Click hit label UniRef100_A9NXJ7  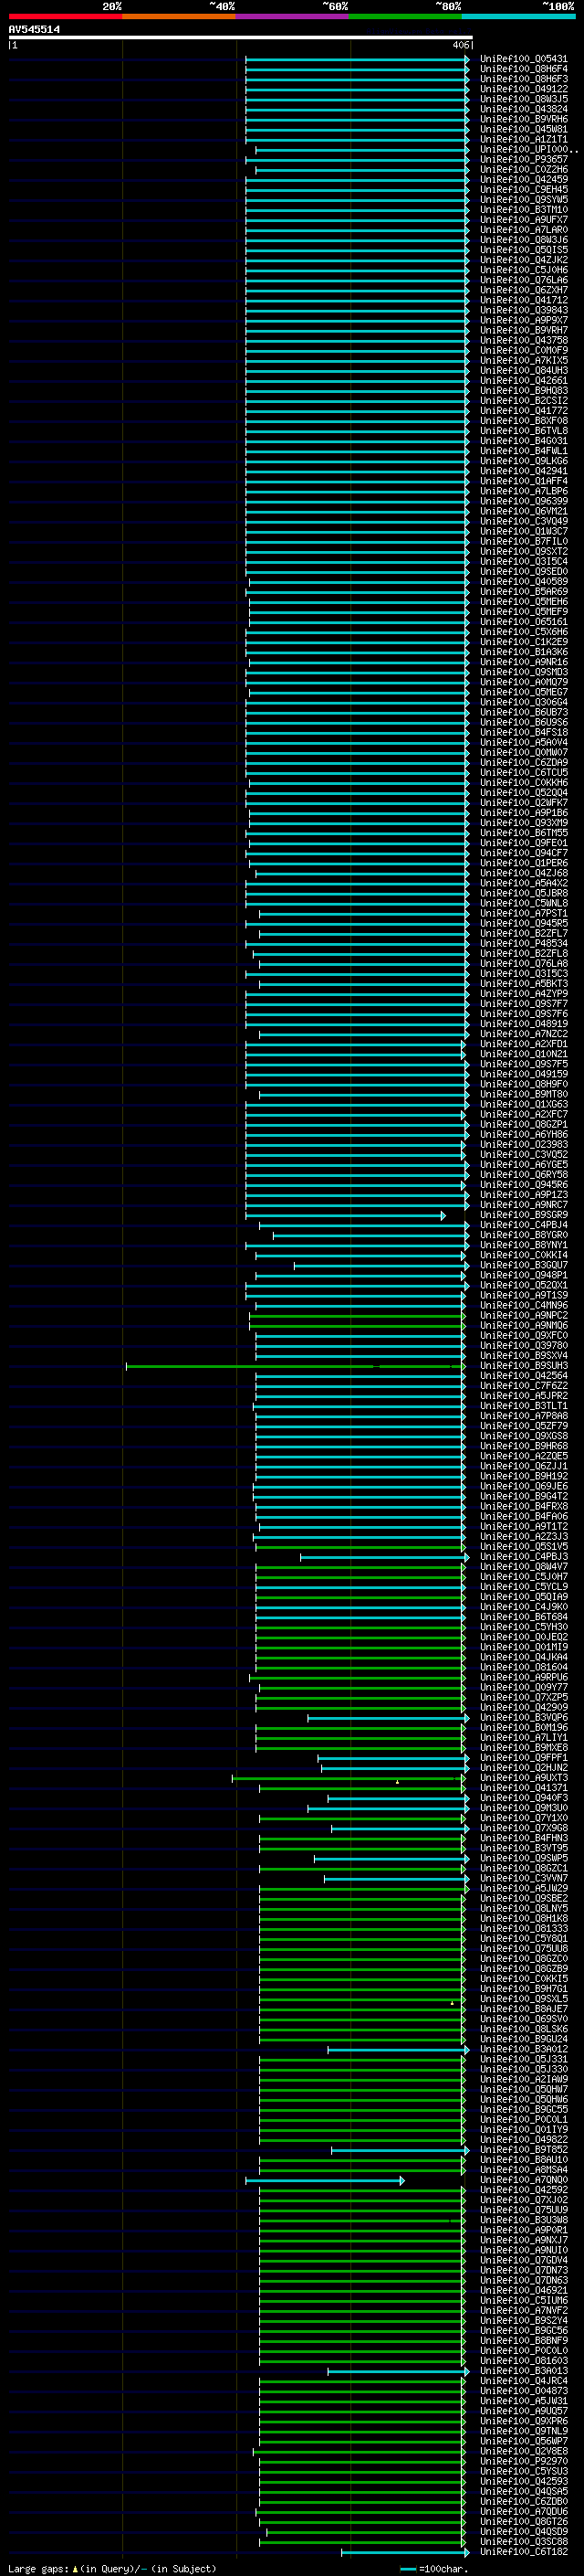click(523, 2240)
